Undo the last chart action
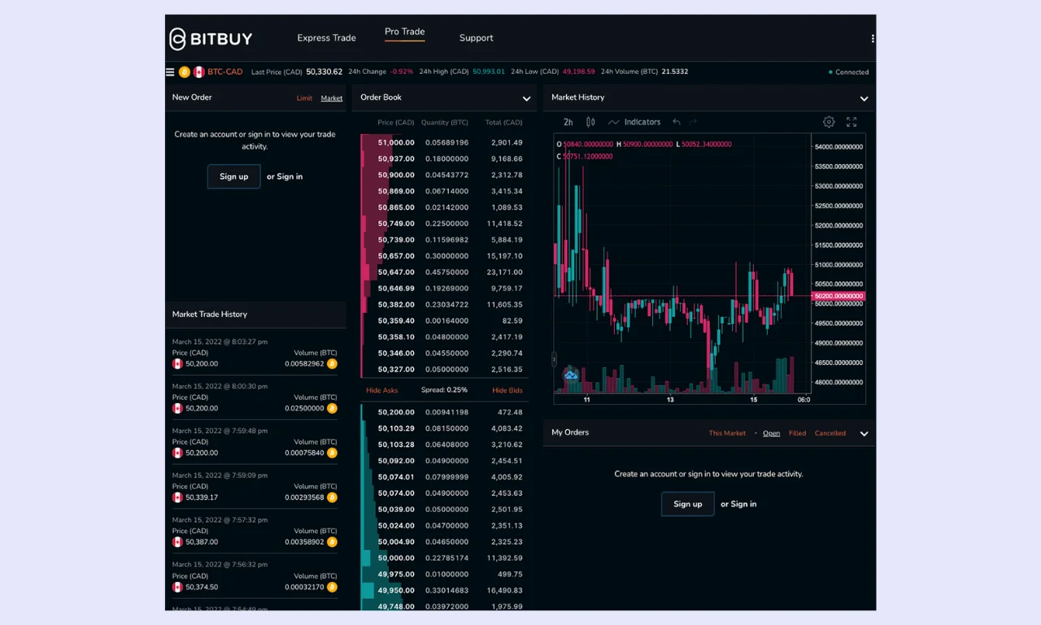The height and width of the screenshot is (625, 1041). pos(677,122)
